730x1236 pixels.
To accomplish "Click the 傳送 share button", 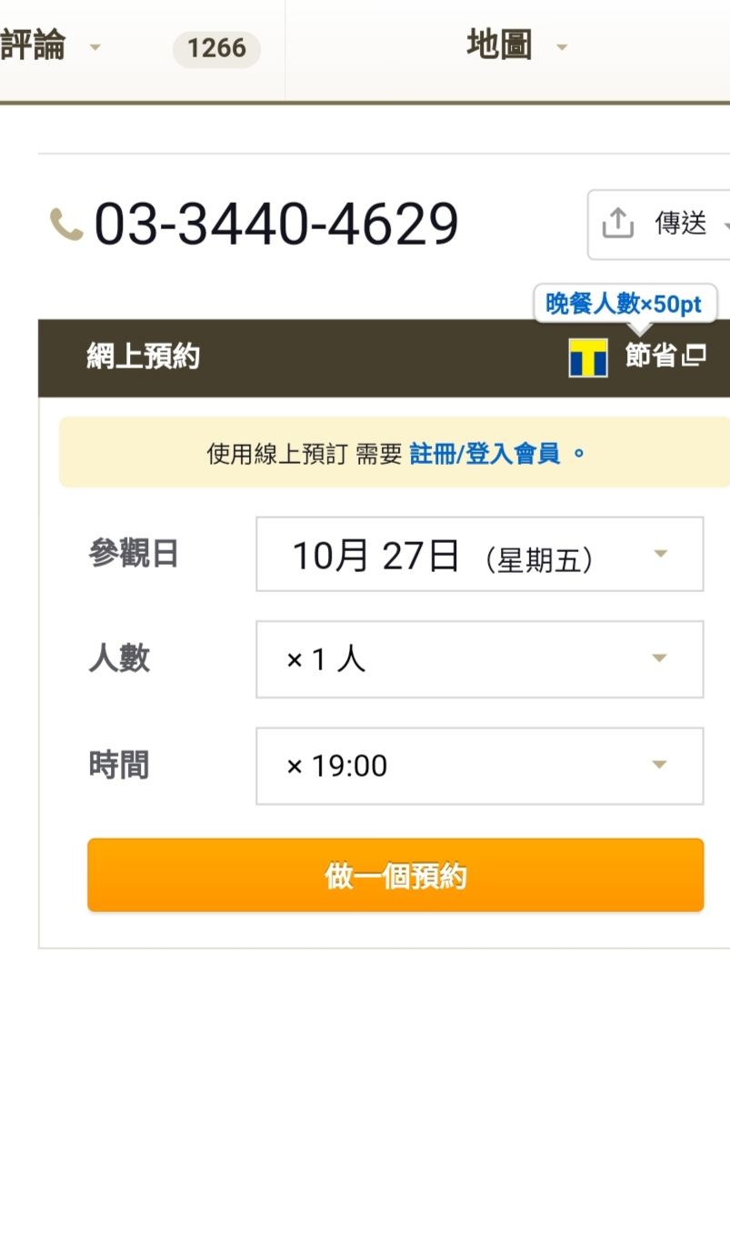I will click(680, 223).
